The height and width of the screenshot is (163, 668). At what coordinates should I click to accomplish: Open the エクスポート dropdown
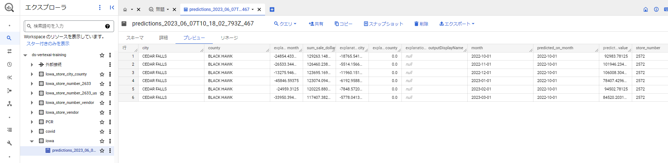pos(457,24)
